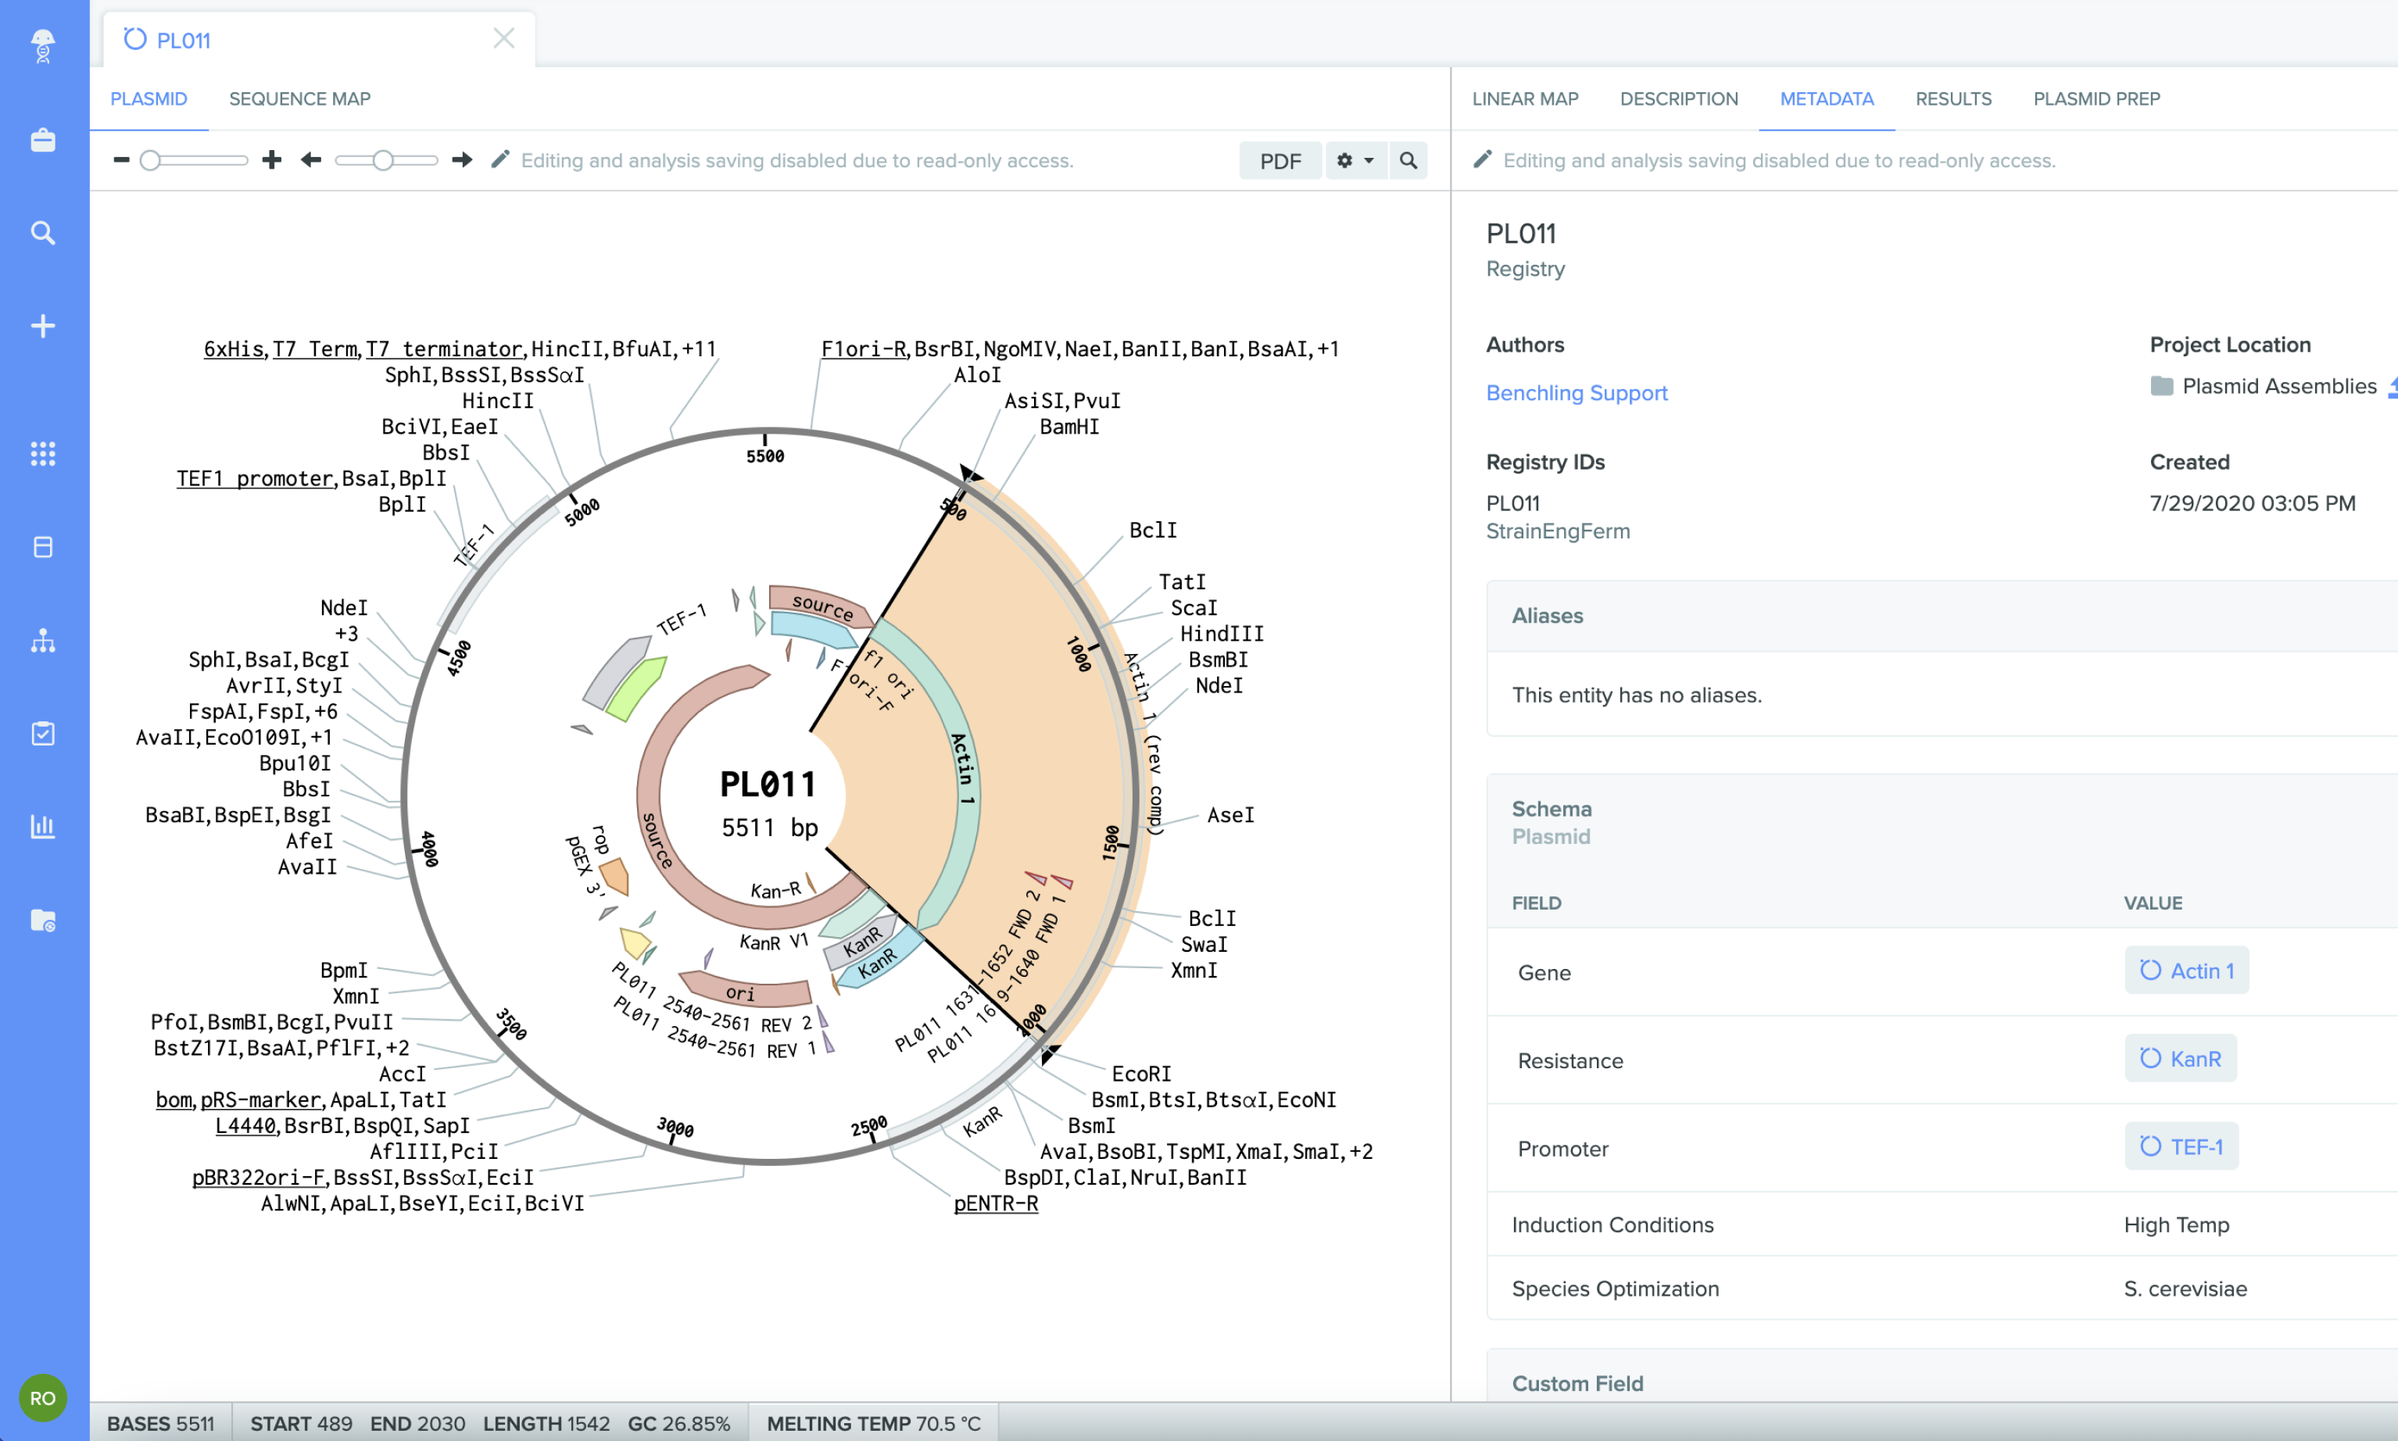Open the KanR resistance chip
Image resolution: width=2398 pixels, height=1441 pixels.
2181,1058
